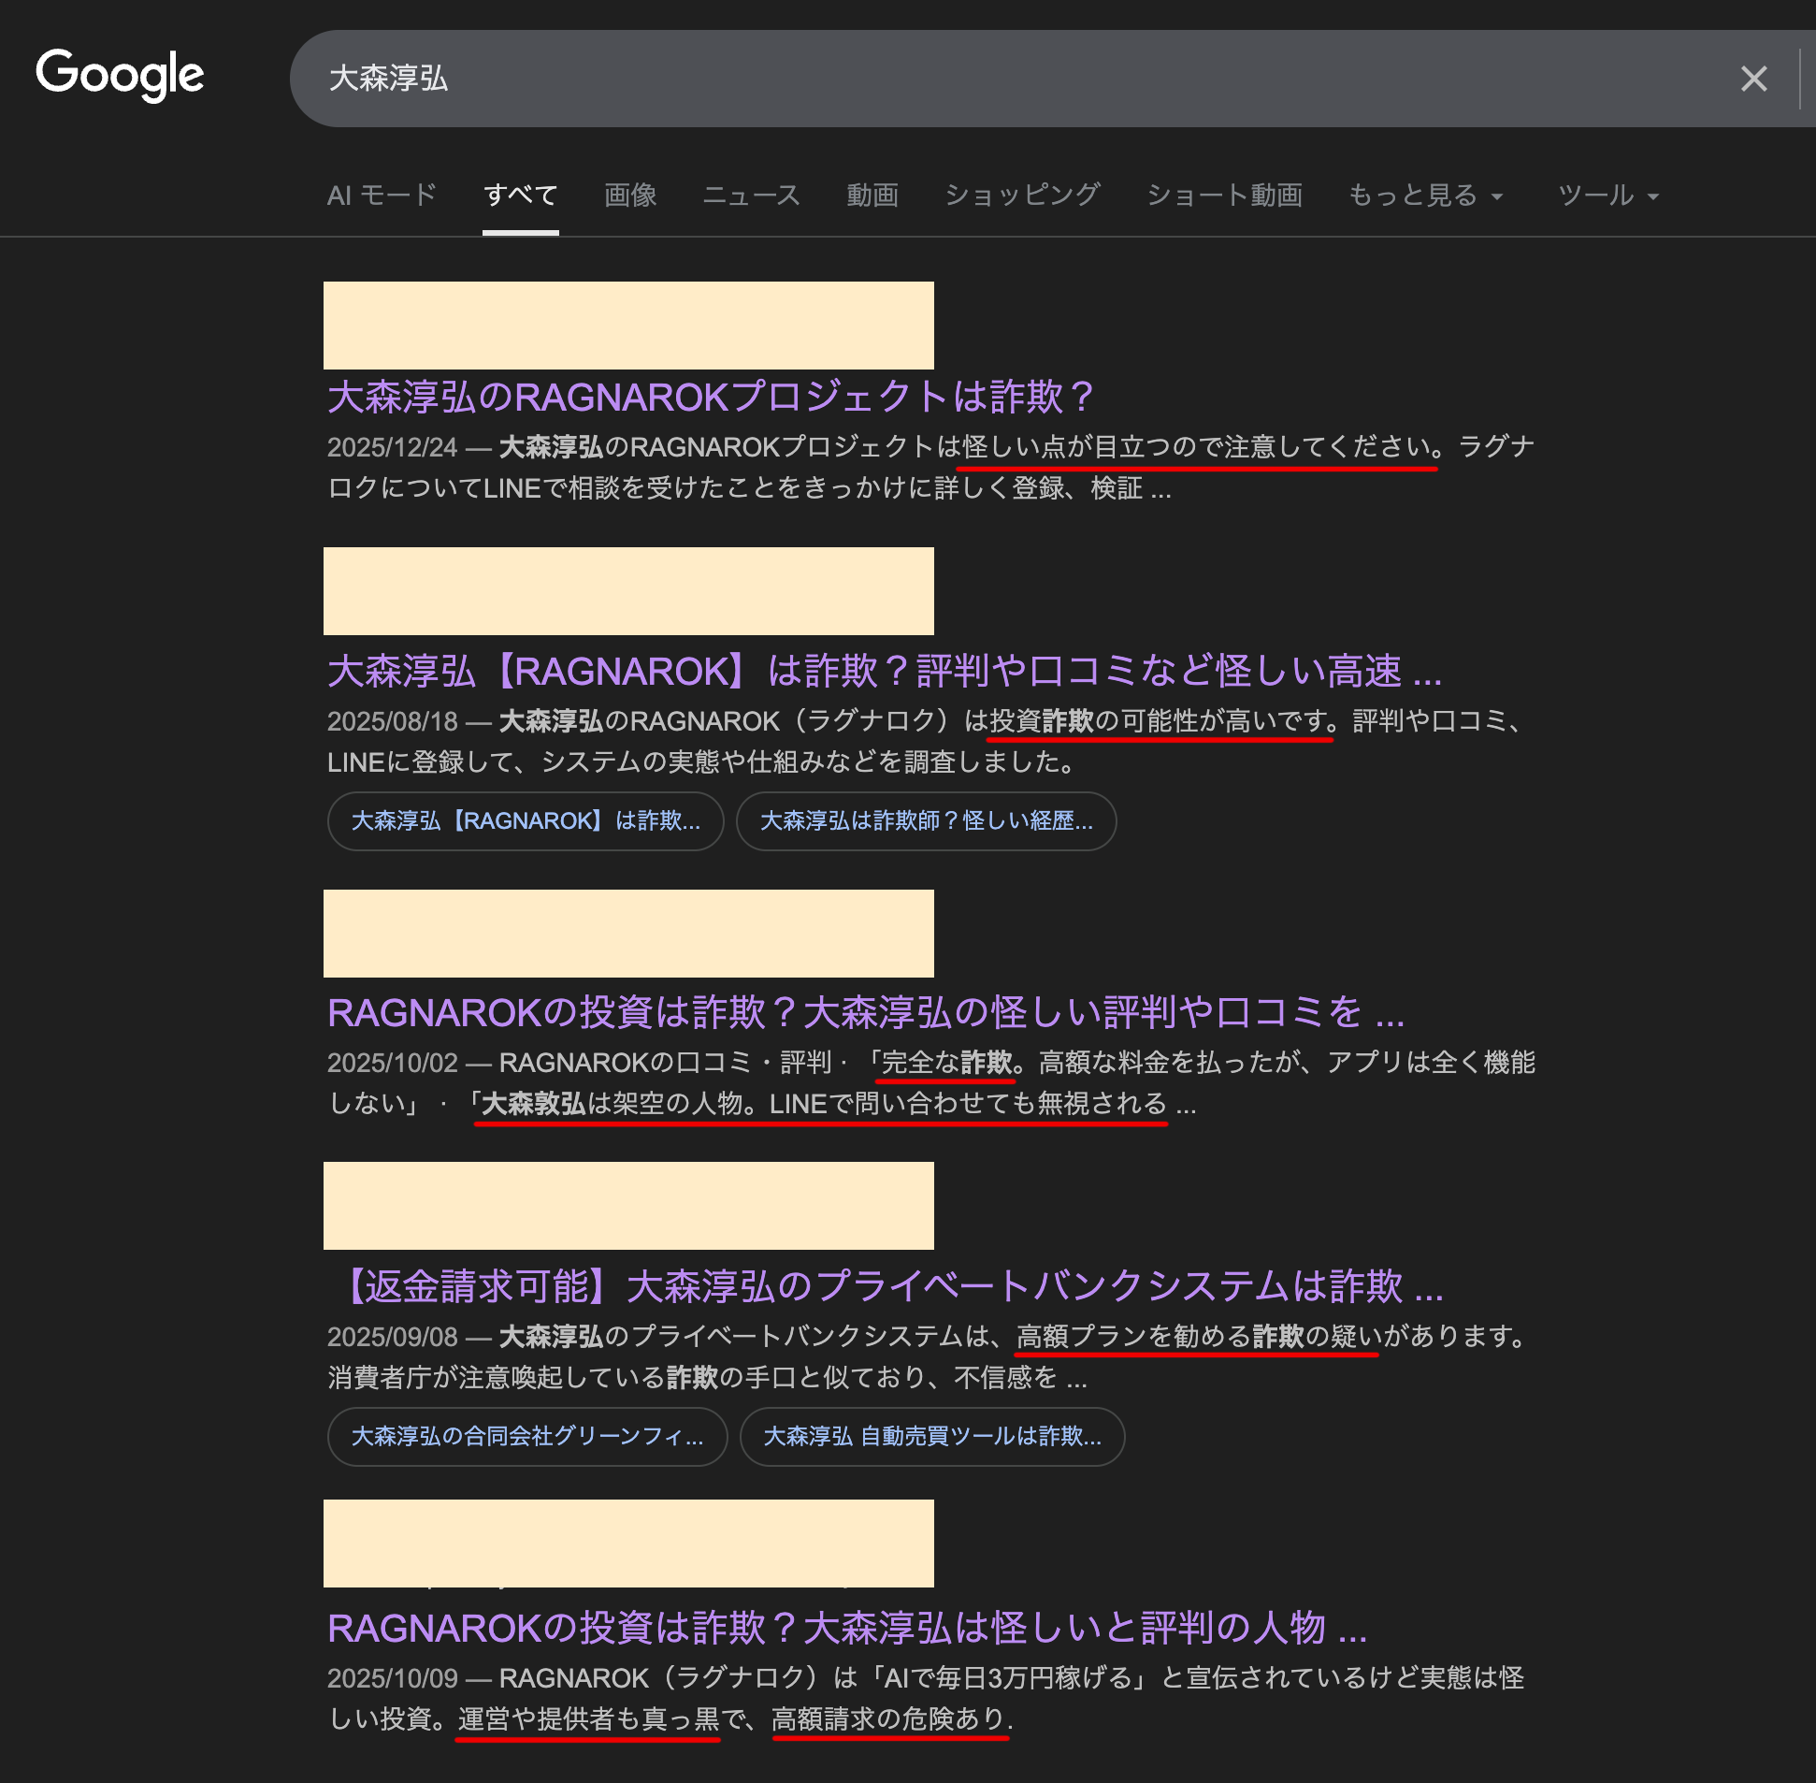Screen dimensions: 1816x1783
Task: Open the 画像 results tab
Action: point(629,195)
